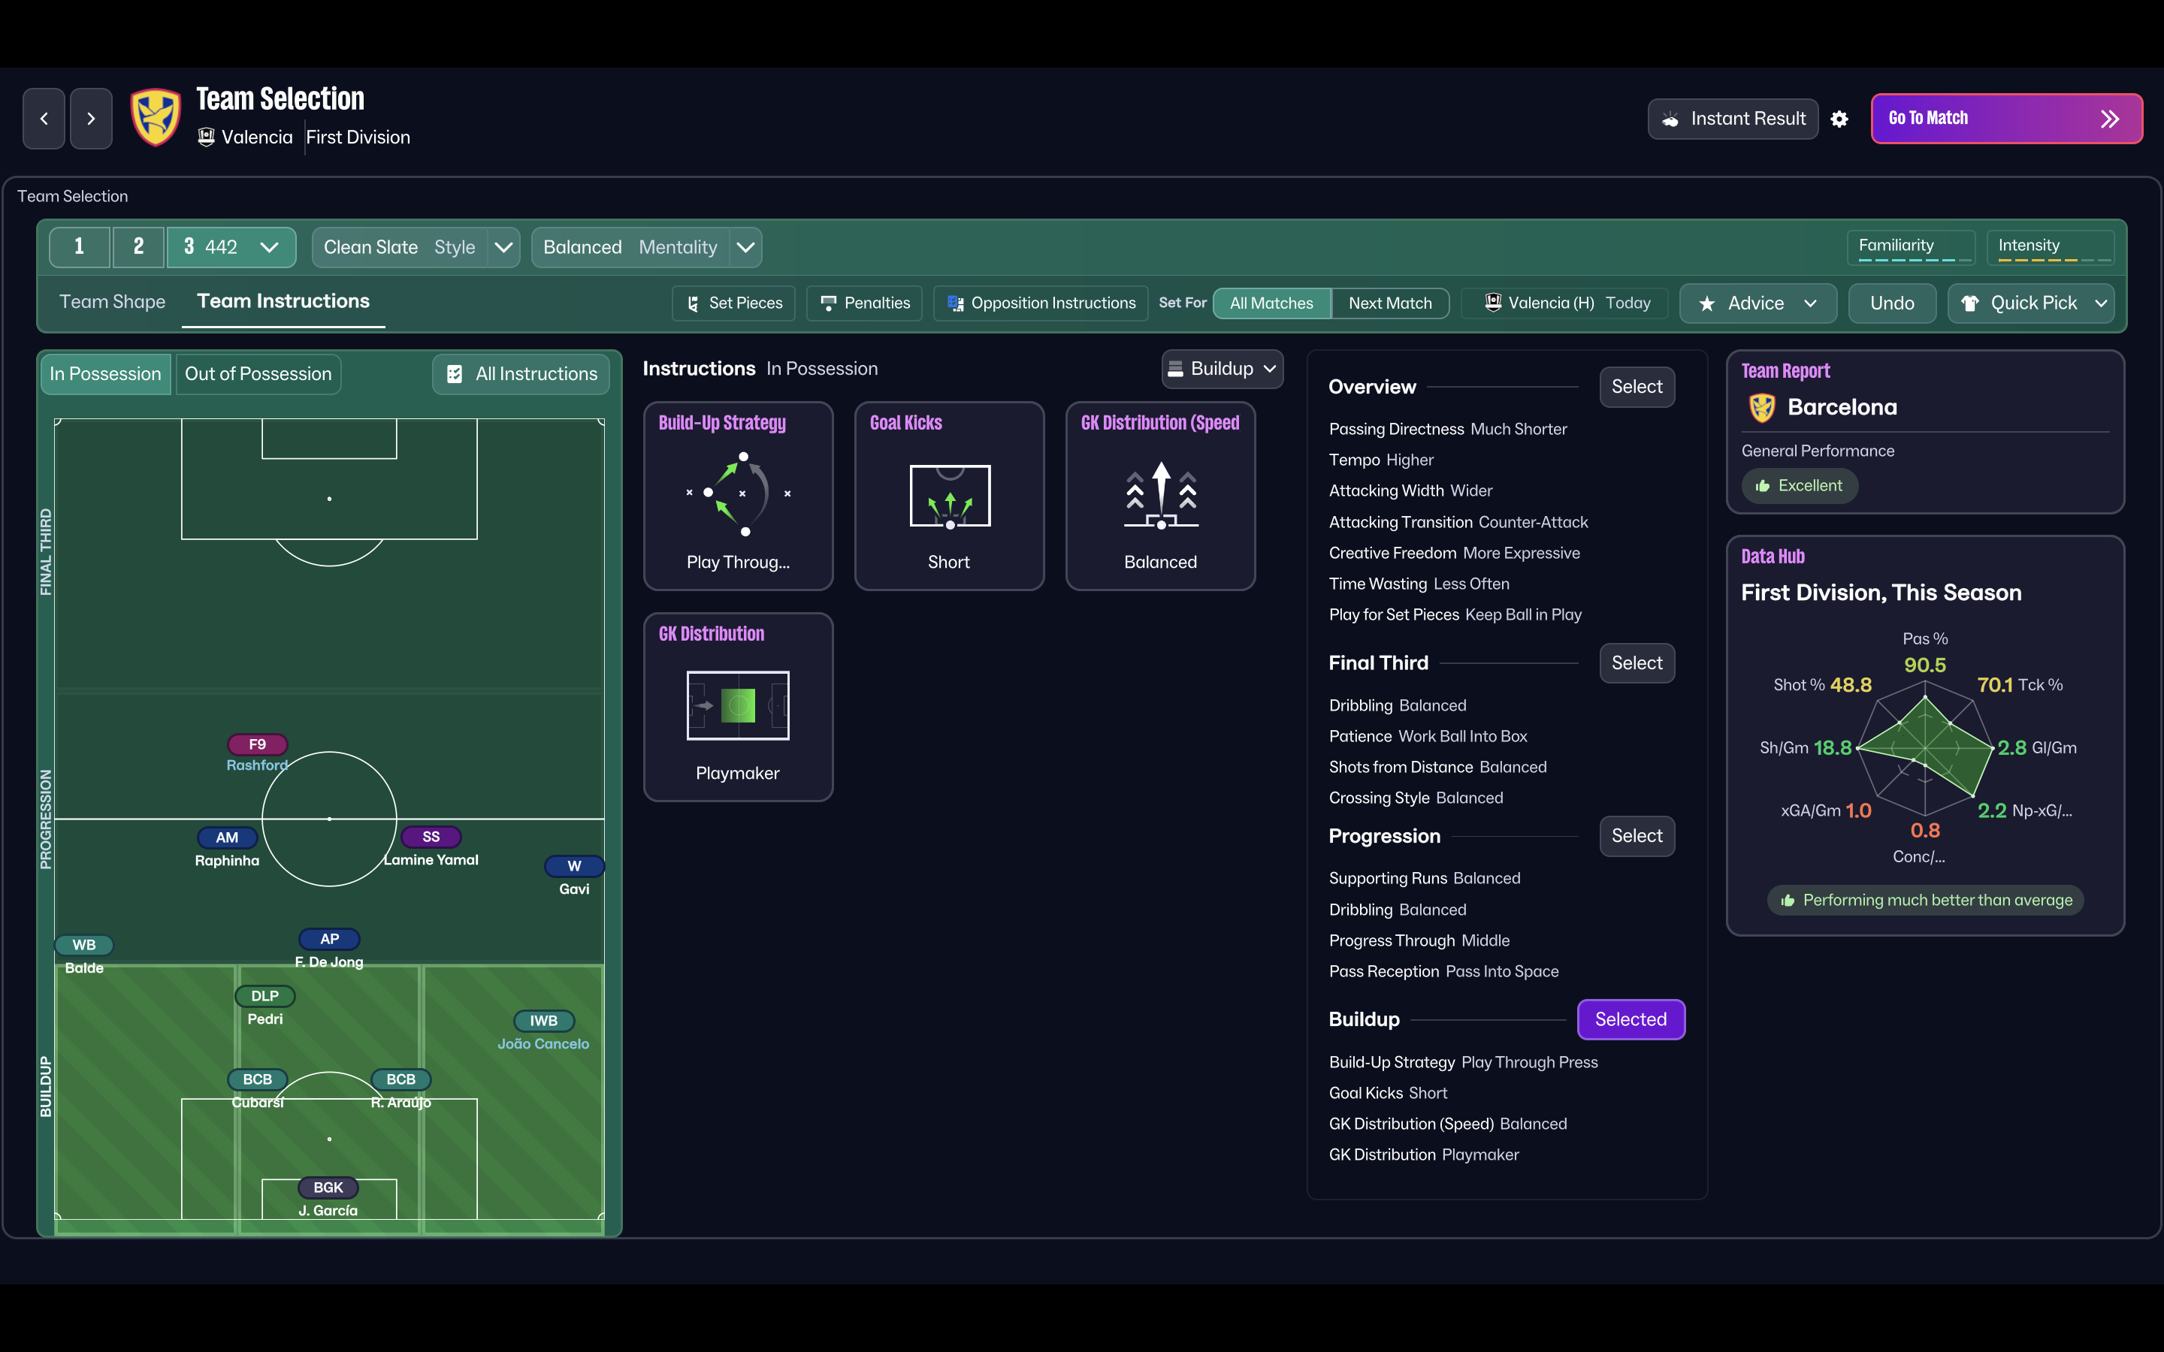Open the settings gear next to Instant Result
Screen dimensions: 2164x1352
tap(1841, 119)
